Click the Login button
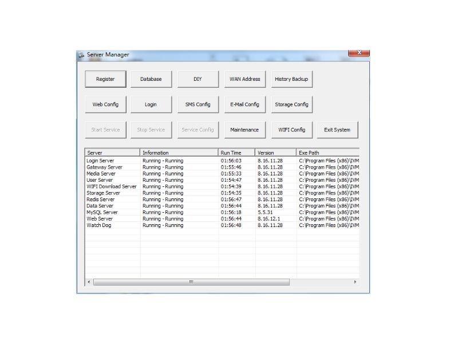This screenshot has width=458, height=344. point(151,104)
